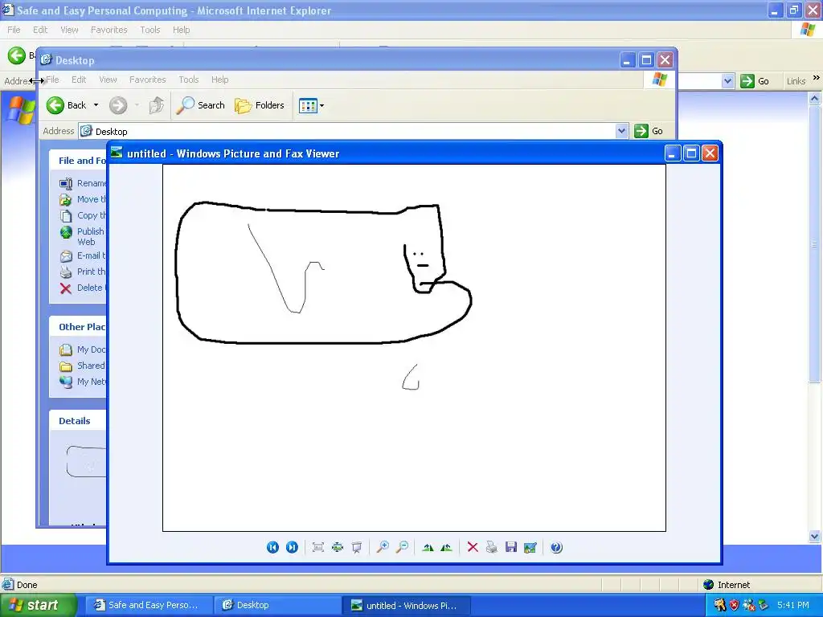
Task: Click the Print icon in Picture Viewer
Action: [491, 547]
